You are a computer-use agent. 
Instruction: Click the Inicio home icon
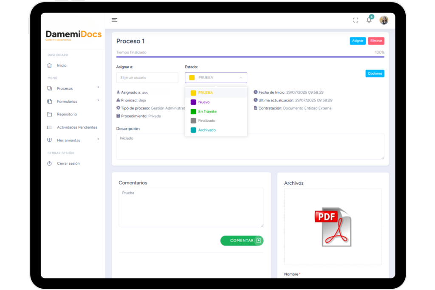[49, 65]
